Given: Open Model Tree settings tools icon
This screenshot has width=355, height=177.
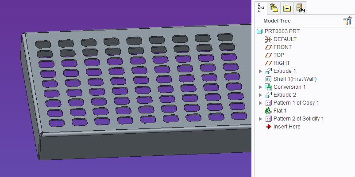Looking at the screenshot, I should coord(347,21).
